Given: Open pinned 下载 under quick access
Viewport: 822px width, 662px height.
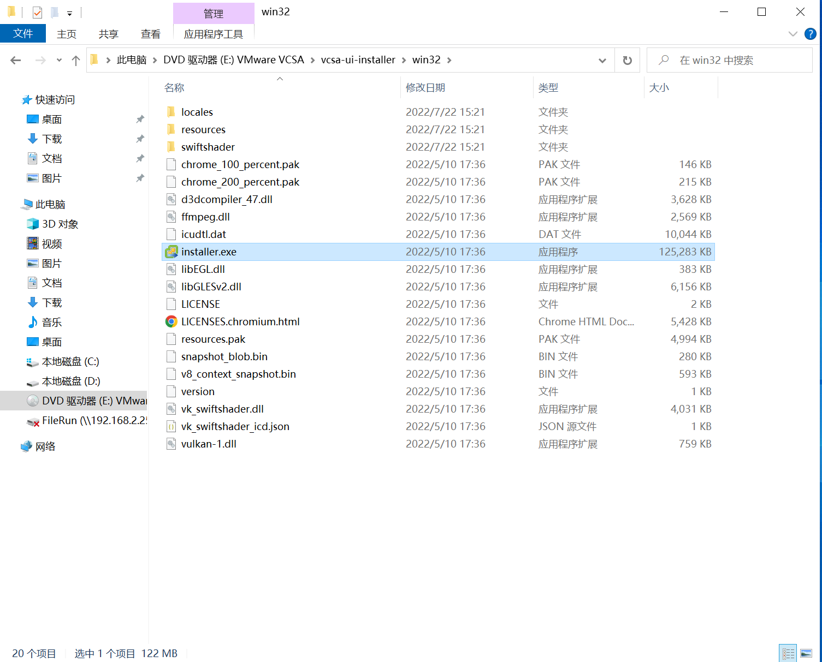Looking at the screenshot, I should (44, 139).
